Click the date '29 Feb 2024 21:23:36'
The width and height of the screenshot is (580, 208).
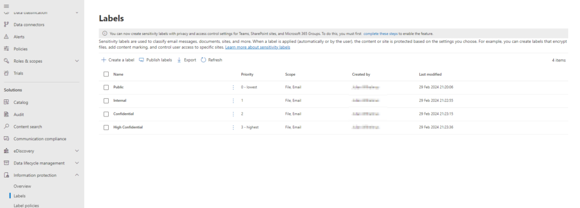[x=436, y=127]
